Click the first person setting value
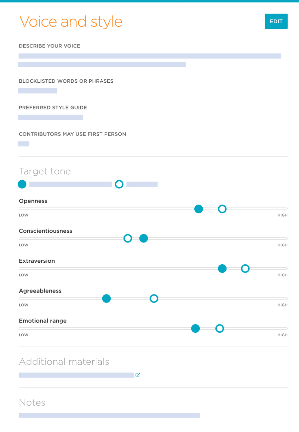This screenshot has width=299, height=432. coord(24,144)
